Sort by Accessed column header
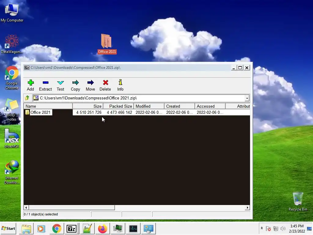313x235 pixels. pyautogui.click(x=210, y=106)
